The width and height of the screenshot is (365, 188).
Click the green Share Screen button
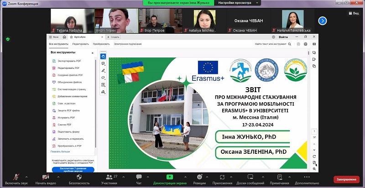(x=169, y=177)
